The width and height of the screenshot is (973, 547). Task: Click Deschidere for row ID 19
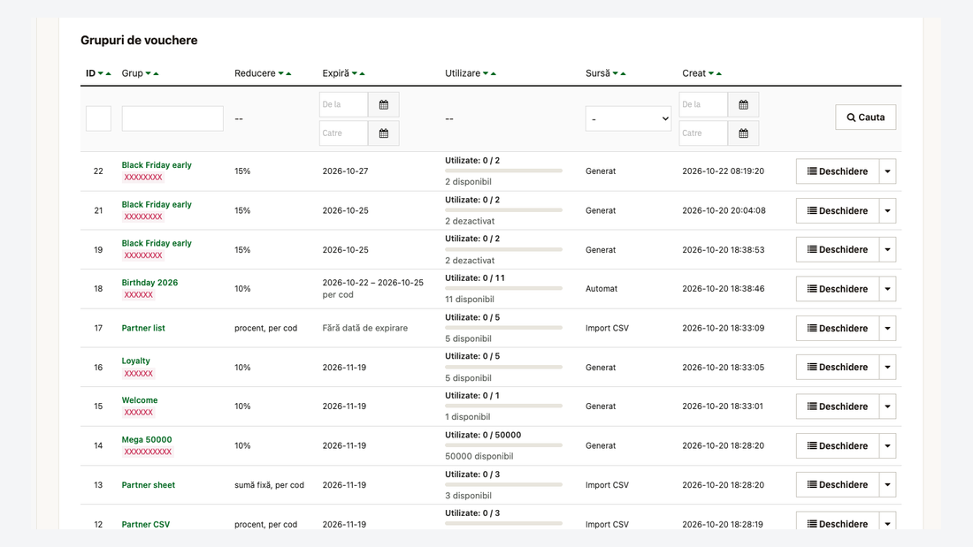click(838, 249)
